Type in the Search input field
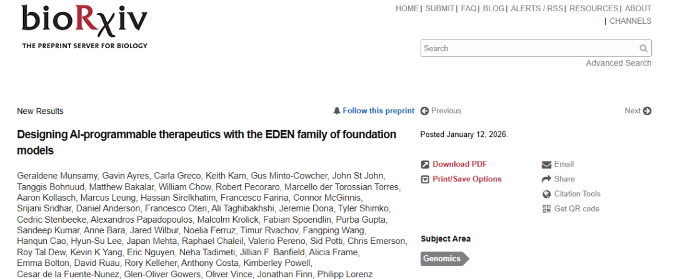 529,49
